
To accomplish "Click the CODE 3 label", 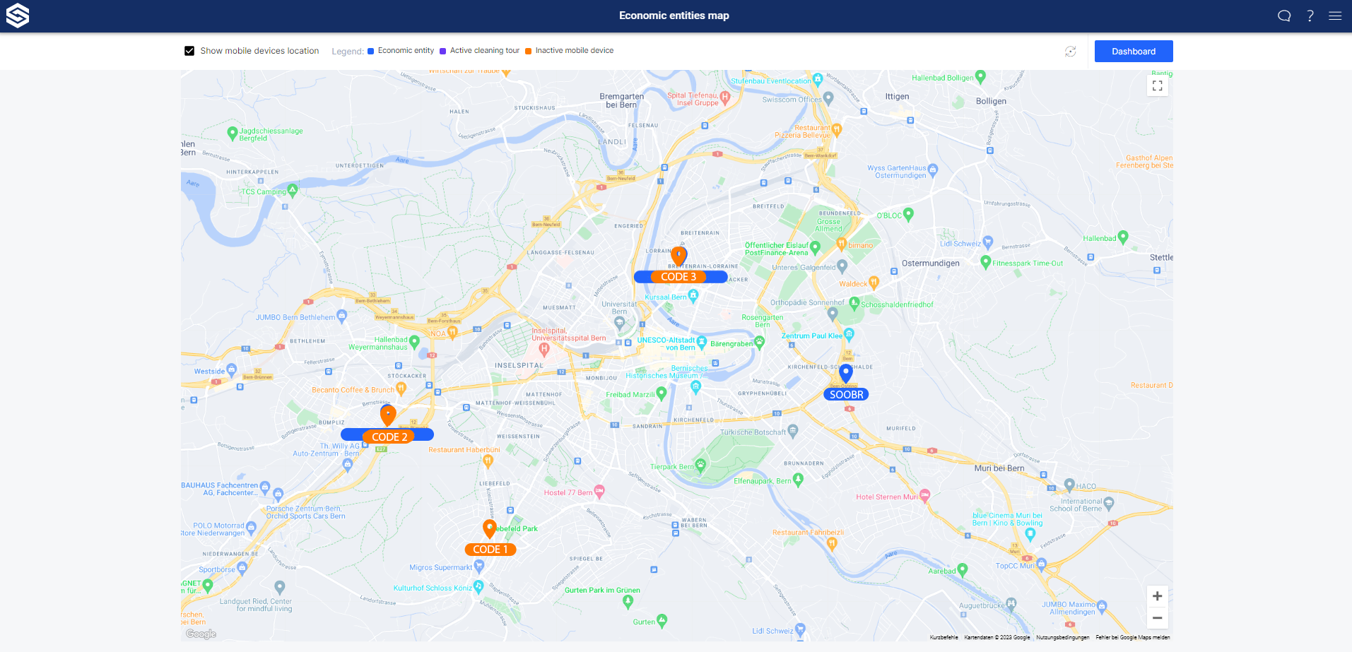I will click(x=678, y=277).
